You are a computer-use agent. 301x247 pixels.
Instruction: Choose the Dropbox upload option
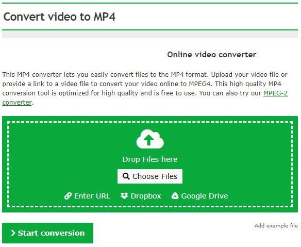coord(141,196)
